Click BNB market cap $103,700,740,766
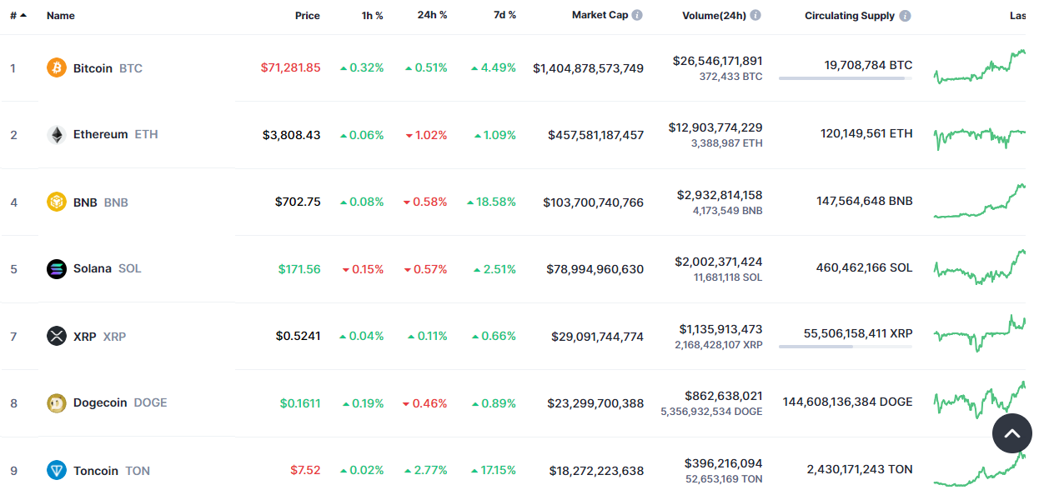Screen dimensions: 1039x495 594,202
